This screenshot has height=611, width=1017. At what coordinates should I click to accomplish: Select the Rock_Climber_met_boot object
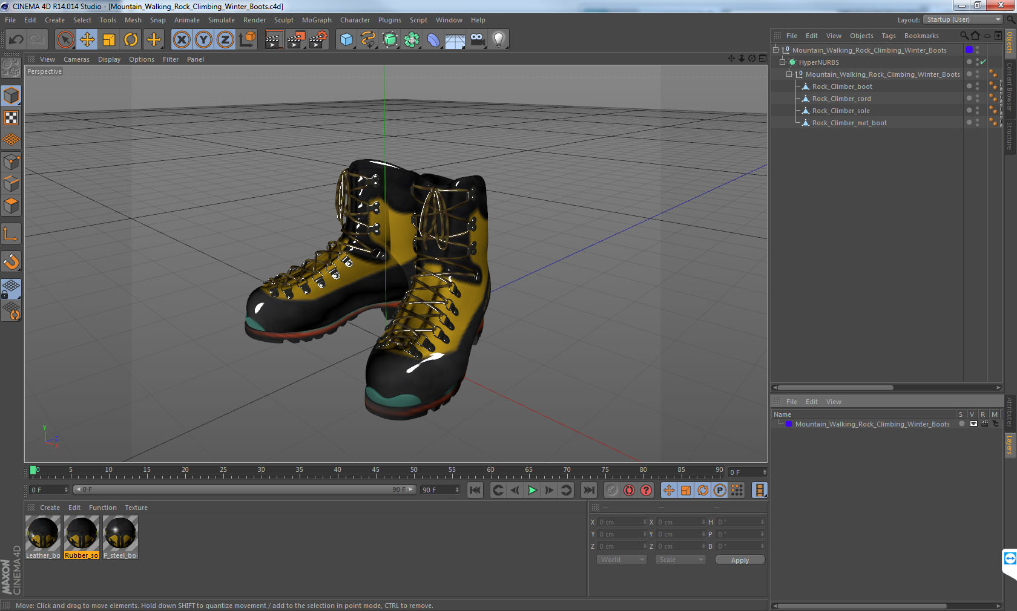pos(849,123)
